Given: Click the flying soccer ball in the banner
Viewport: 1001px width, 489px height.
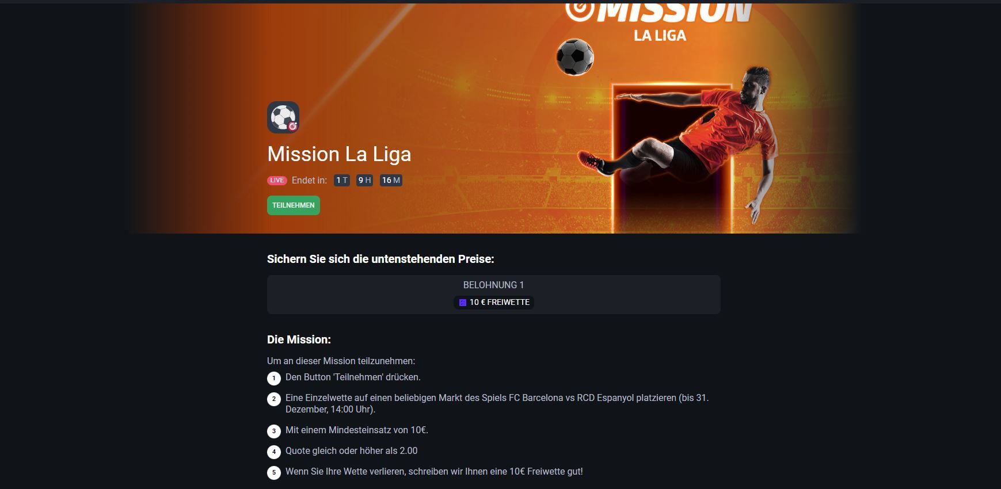Looking at the screenshot, I should tap(574, 57).
